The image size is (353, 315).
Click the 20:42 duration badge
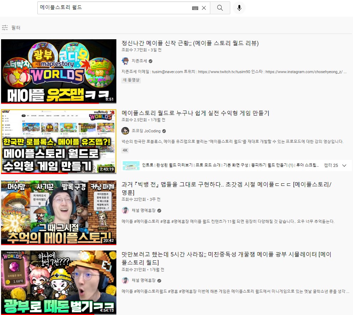pyautogui.click(x=109, y=240)
